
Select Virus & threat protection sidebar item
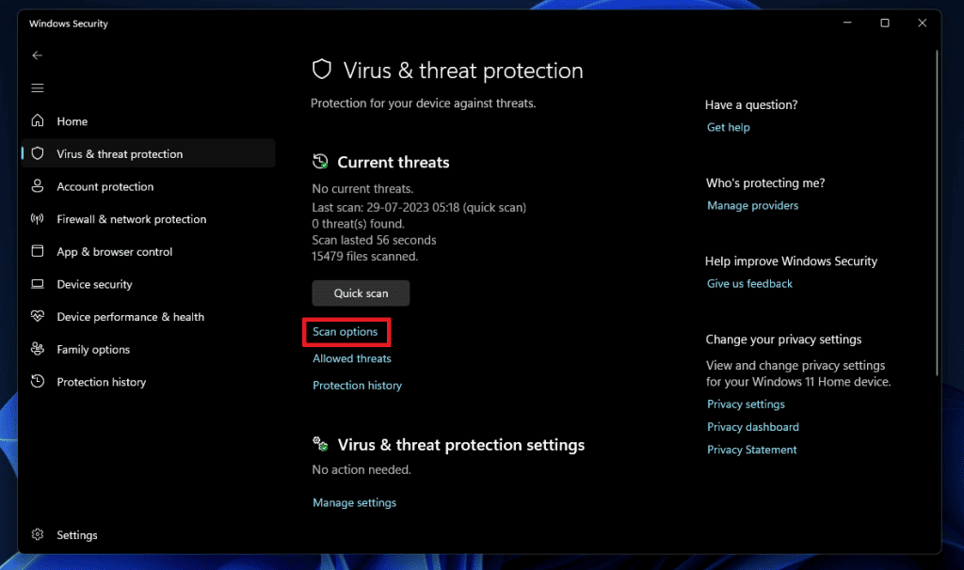(x=120, y=154)
